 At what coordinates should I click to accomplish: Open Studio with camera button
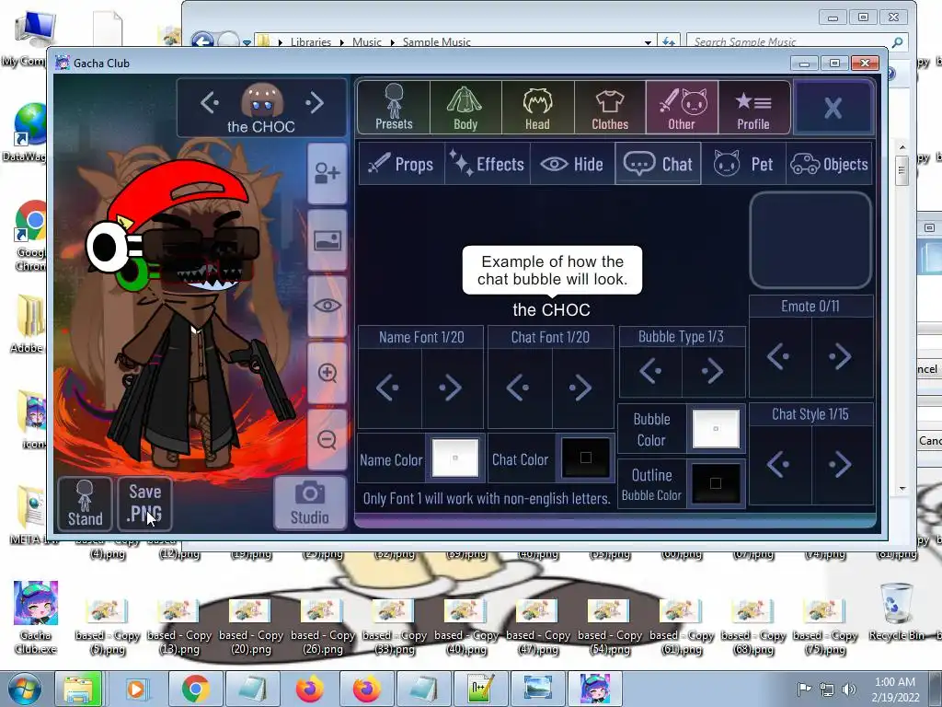tap(310, 504)
